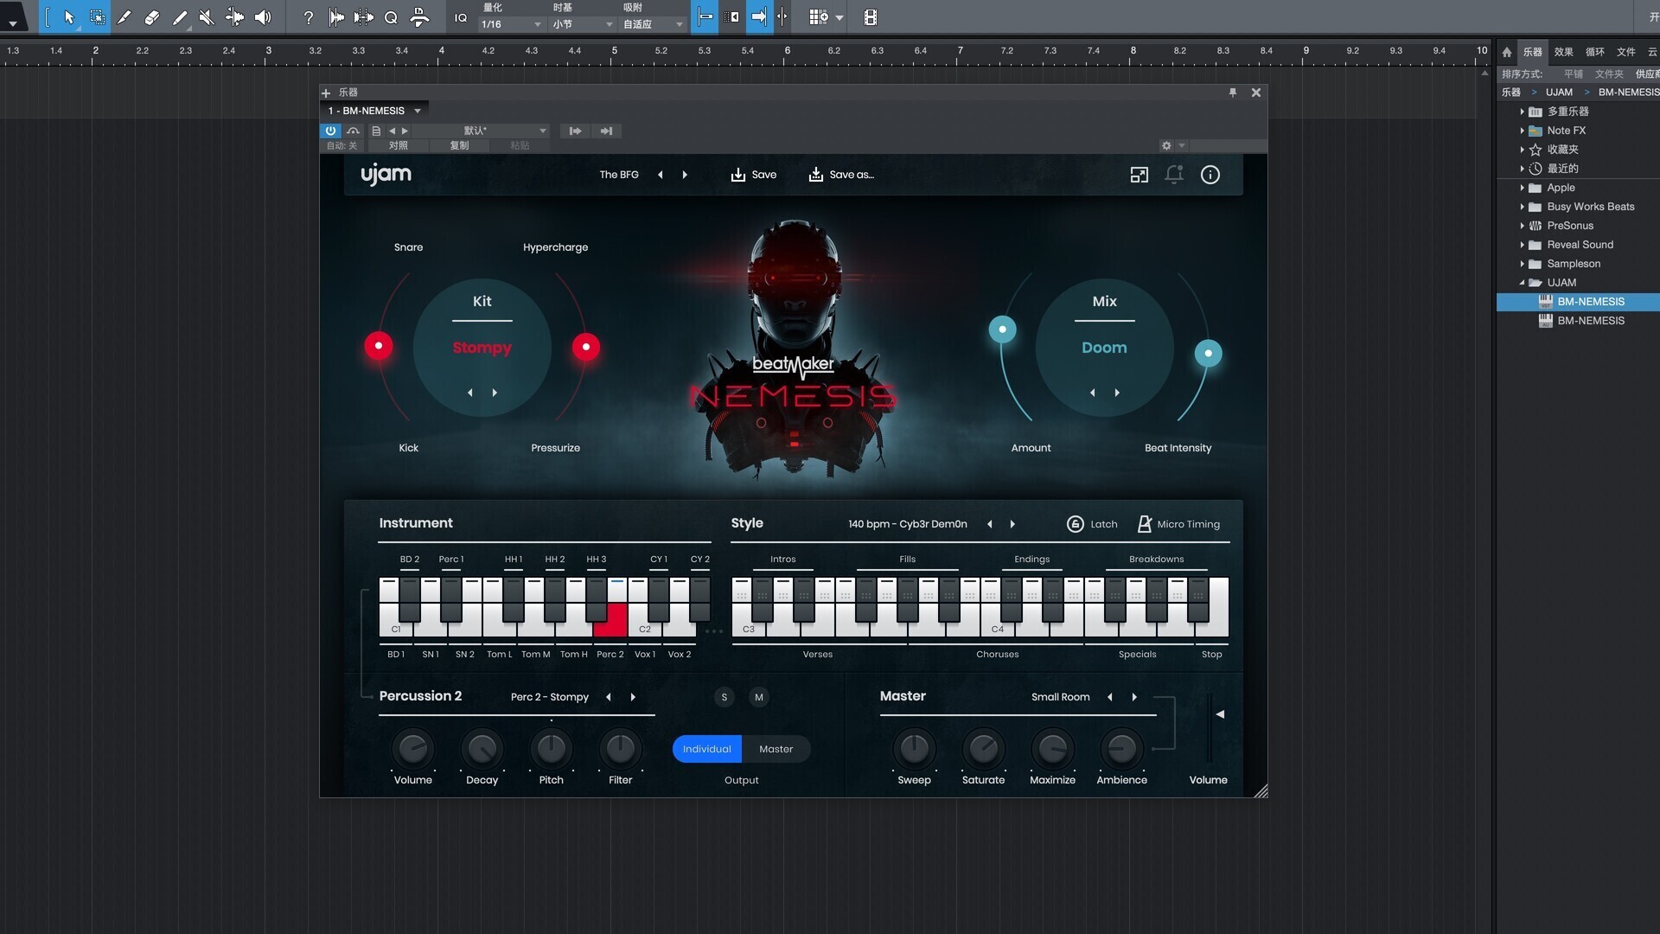Open the 1/16 quantize dropdown

pos(511,24)
